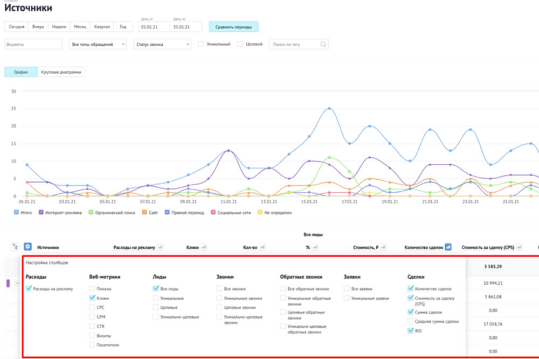This screenshot has width=539, height=359.
Task: Collapse the purple source row with minus icon
Action: 17,283
